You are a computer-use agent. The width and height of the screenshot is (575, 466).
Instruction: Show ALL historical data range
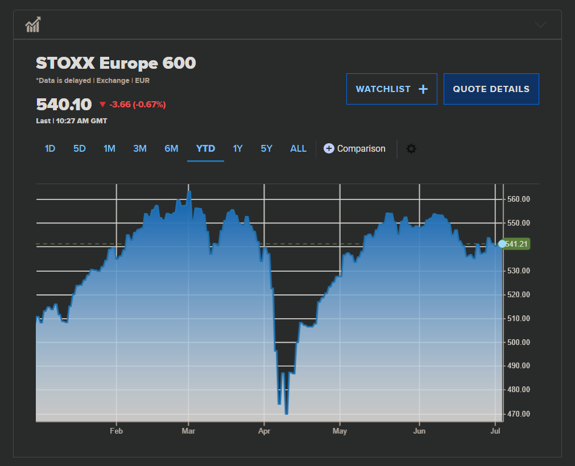[x=298, y=149]
